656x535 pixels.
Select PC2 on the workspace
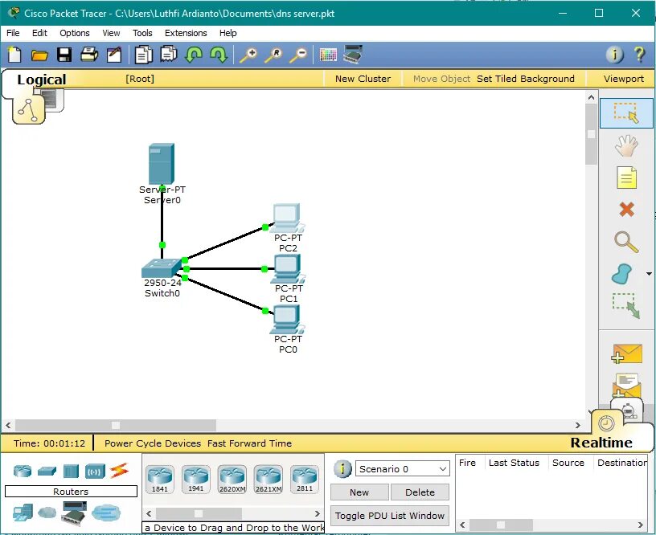(289, 218)
